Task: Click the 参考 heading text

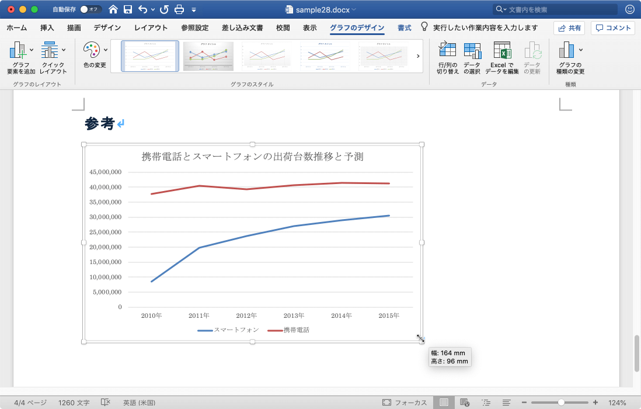Action: [x=99, y=123]
